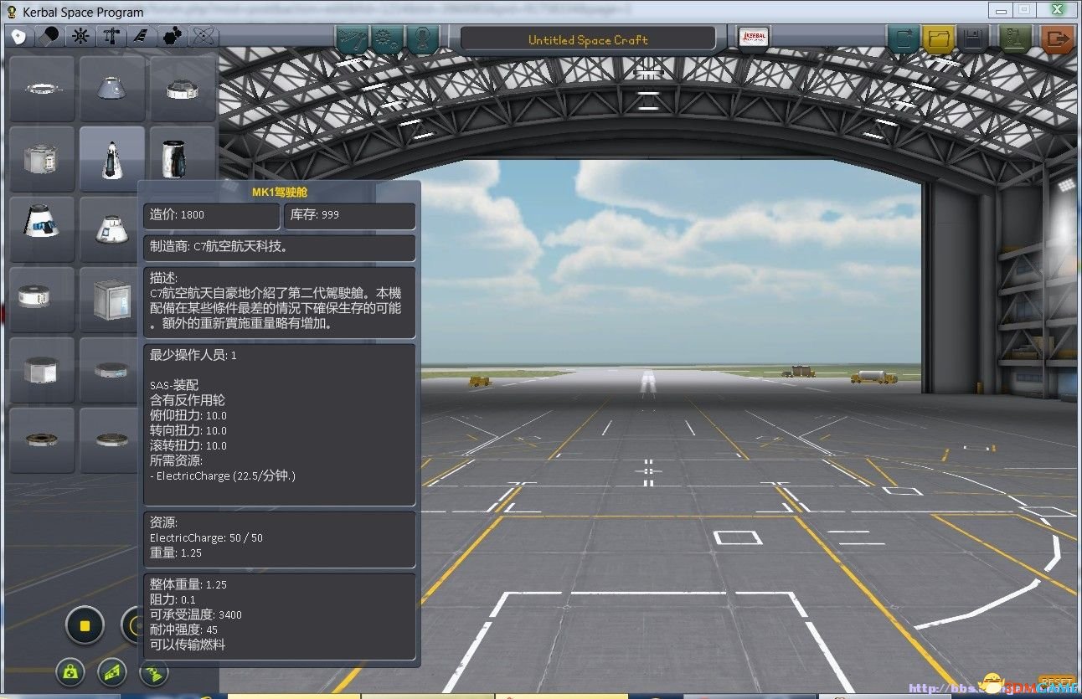Select the flat ring part thumbnail
The height and width of the screenshot is (699, 1082).
(42, 89)
